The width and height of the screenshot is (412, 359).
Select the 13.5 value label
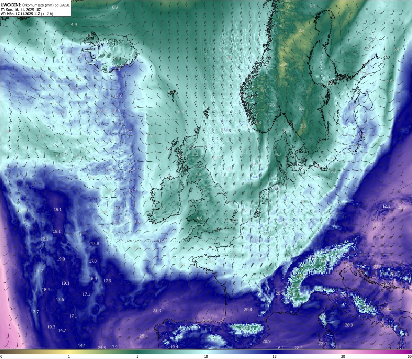point(116,111)
